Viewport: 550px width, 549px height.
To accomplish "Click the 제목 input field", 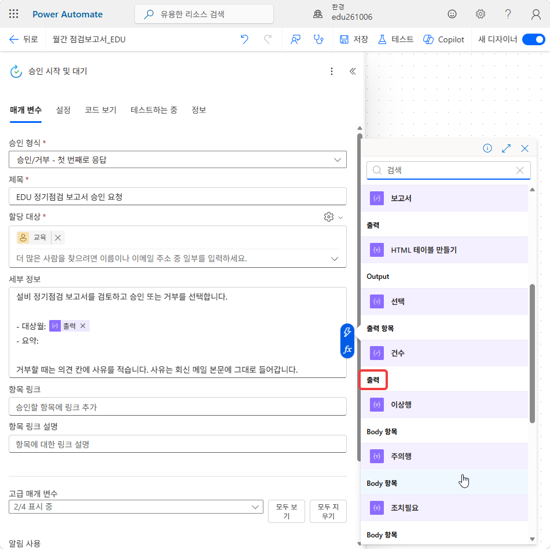I will [x=178, y=197].
